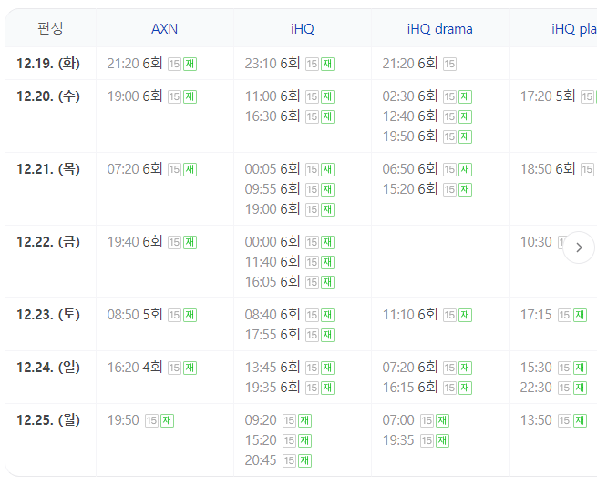
Task: Click iHQ 19:35 6회 entry
Action: (x=290, y=388)
